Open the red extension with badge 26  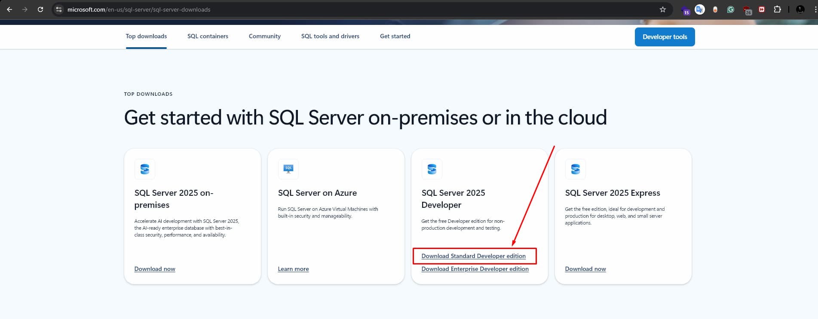[747, 10]
